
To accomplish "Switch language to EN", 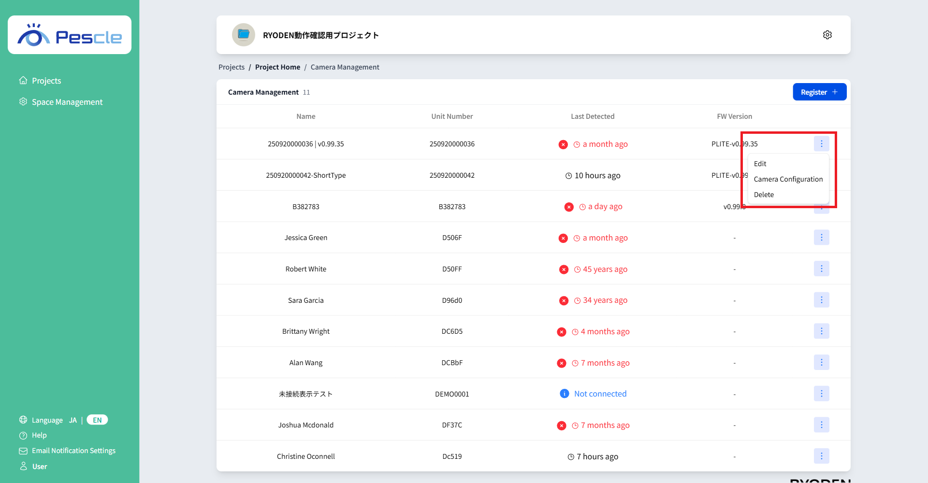I will tap(97, 420).
